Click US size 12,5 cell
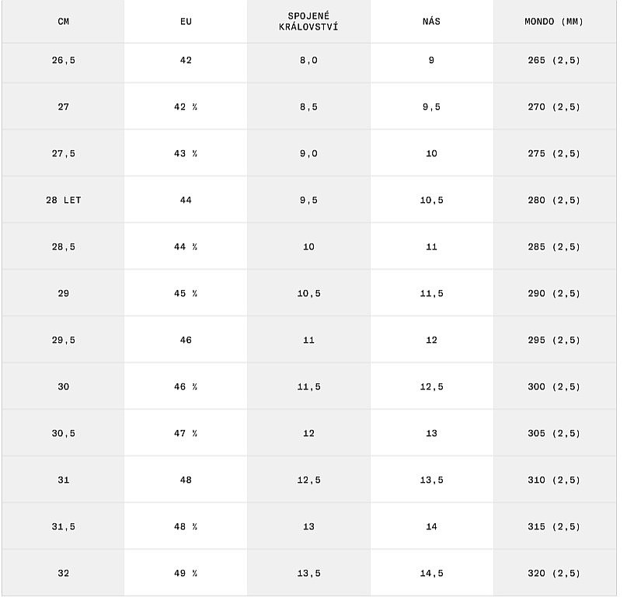This screenshot has height=611, width=627. [431, 387]
